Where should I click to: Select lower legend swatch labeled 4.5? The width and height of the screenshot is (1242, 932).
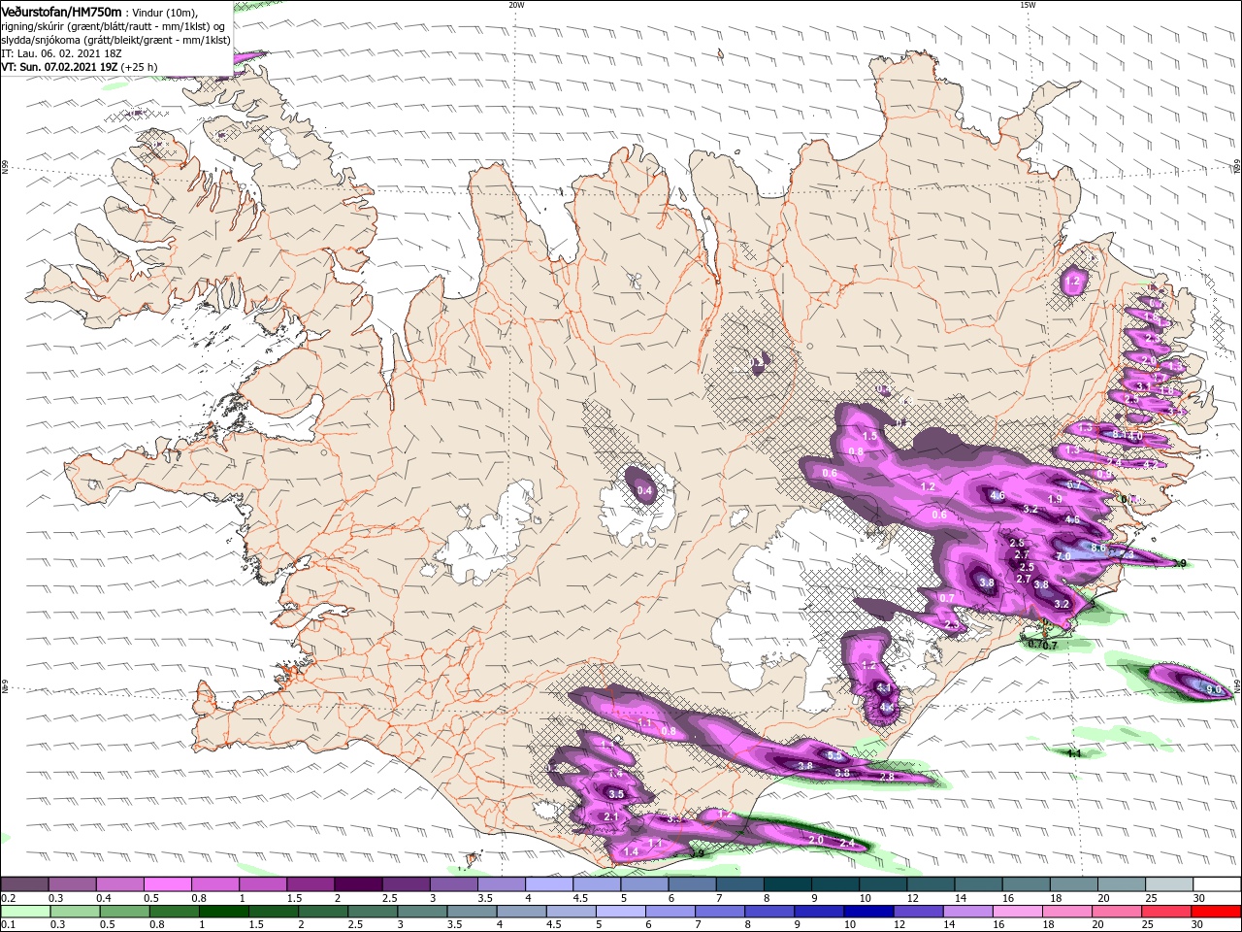pyautogui.click(x=570, y=912)
